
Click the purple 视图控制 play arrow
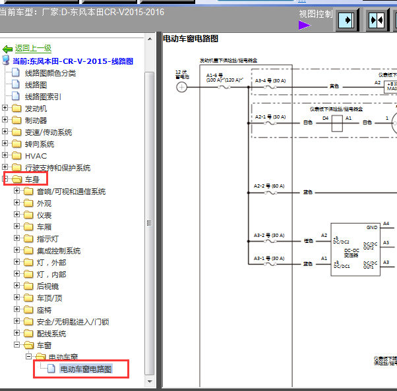coord(305,25)
